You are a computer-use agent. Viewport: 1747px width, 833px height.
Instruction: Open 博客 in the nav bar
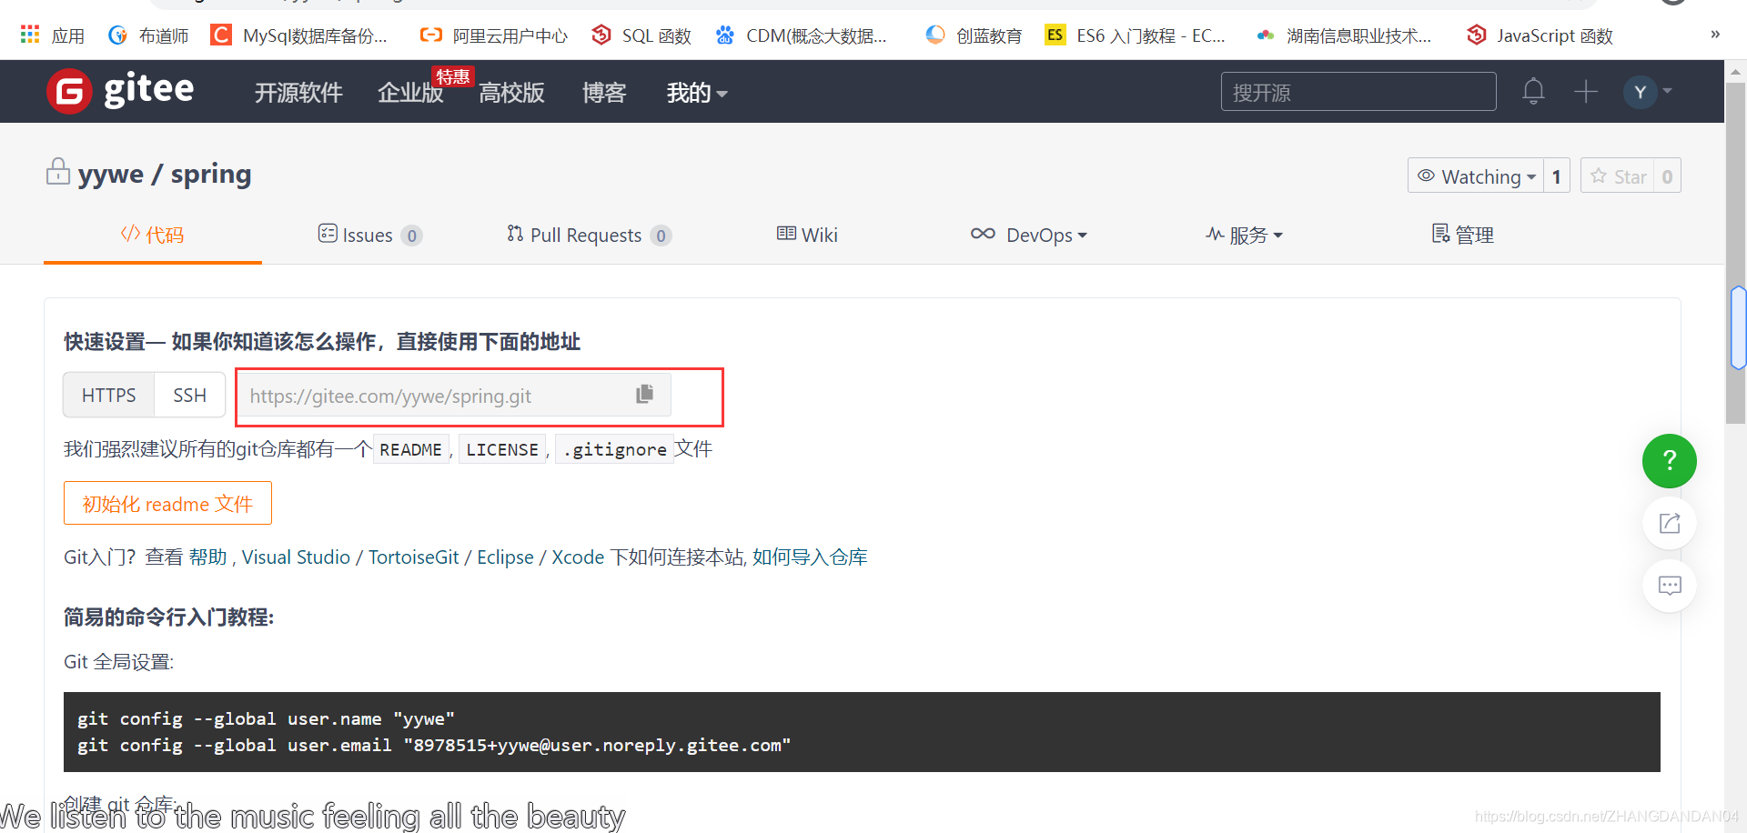(604, 93)
